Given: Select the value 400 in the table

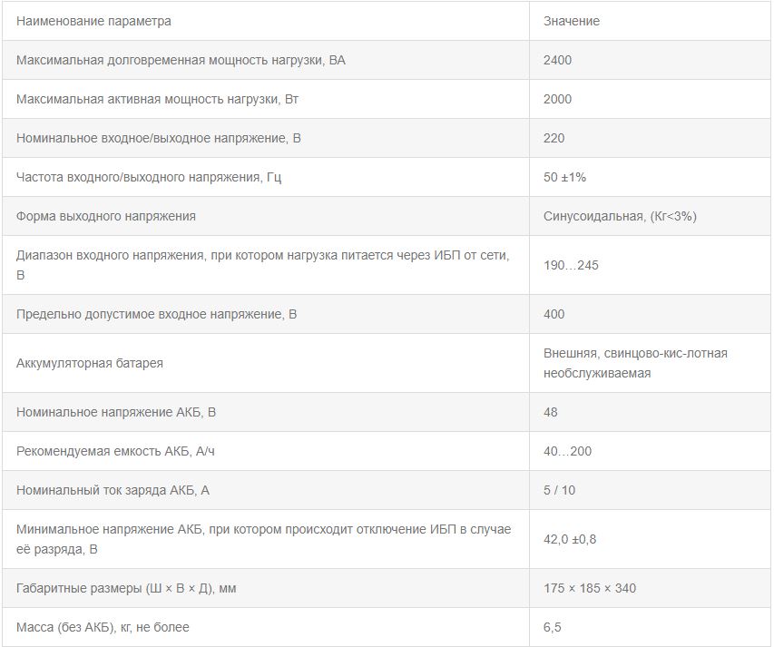Looking at the screenshot, I should 554,314.
